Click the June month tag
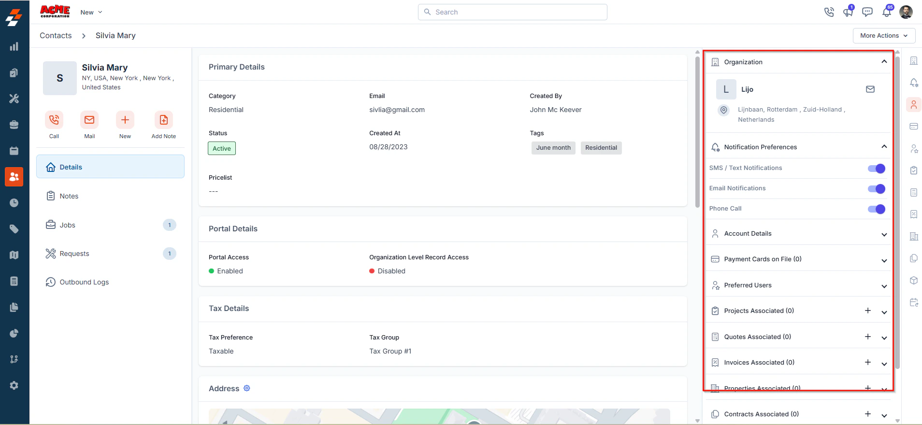Screen dimensions: 922x425 pos(553,148)
